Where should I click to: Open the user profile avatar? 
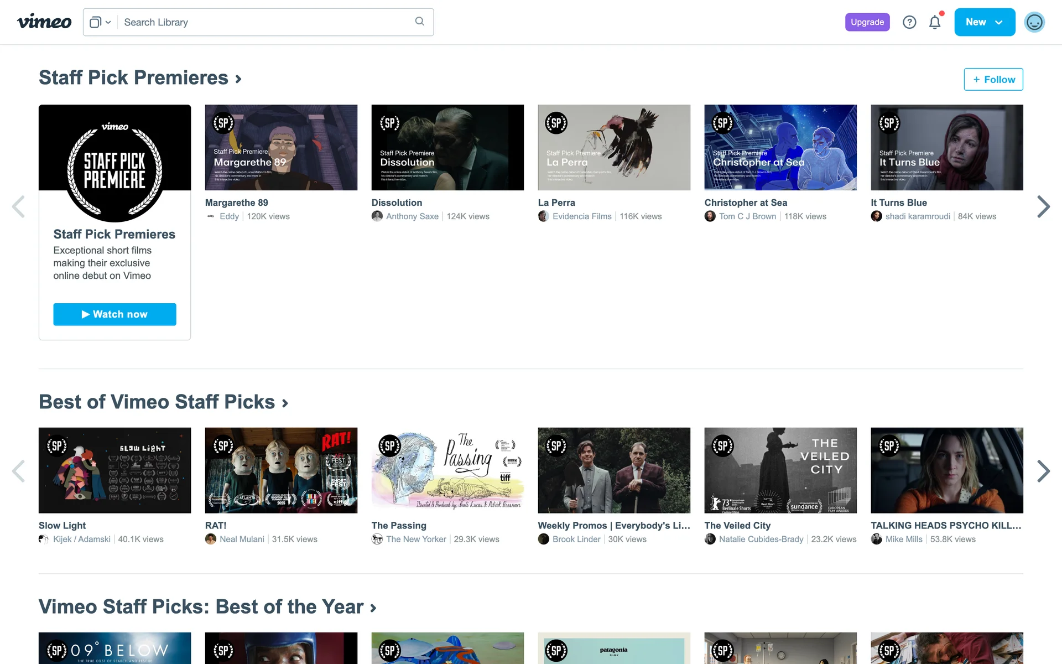[1034, 22]
